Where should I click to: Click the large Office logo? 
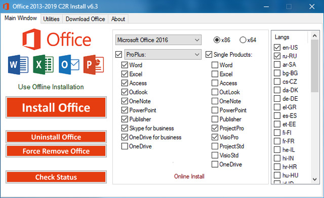(57, 39)
